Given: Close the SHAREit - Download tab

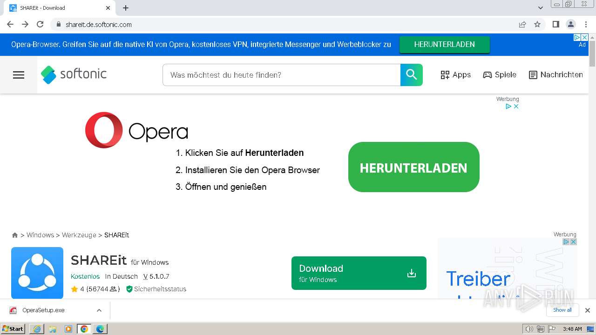Looking at the screenshot, I should point(108,8).
